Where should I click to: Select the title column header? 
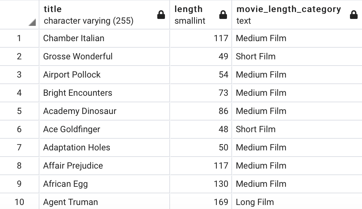click(104, 15)
